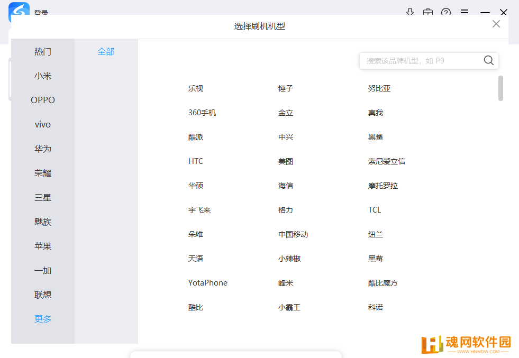Choose the 酷比 brand
The width and height of the screenshot is (519, 358).
(x=196, y=307)
